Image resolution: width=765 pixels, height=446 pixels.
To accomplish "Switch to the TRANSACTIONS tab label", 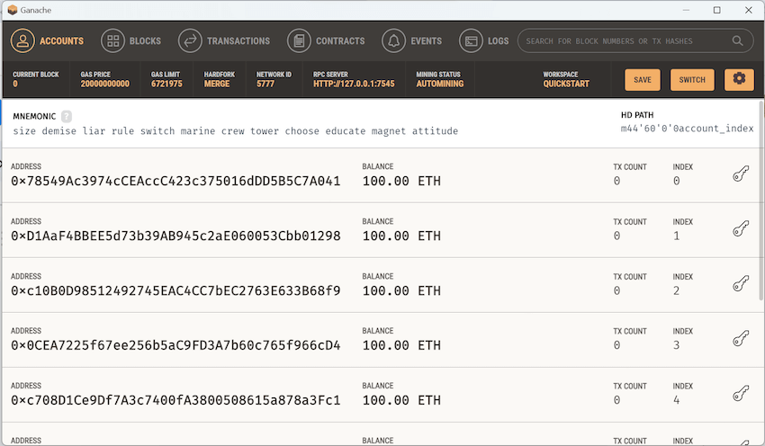I will click(238, 41).
